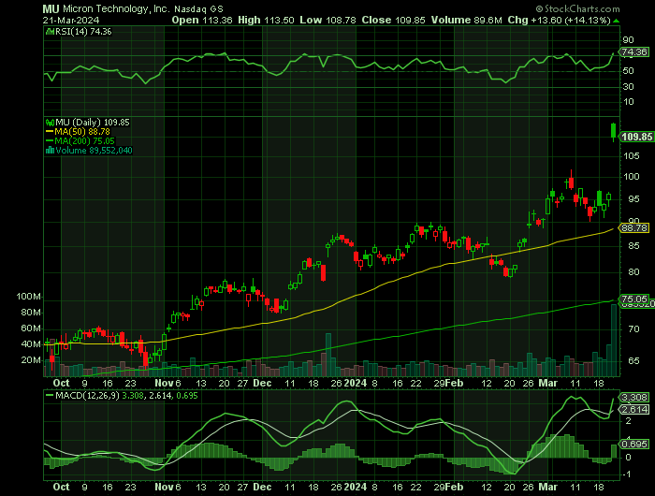Viewport: 655px width, 496px height.
Task: Click the latest green candlestick near 109.85
Action: point(613,131)
